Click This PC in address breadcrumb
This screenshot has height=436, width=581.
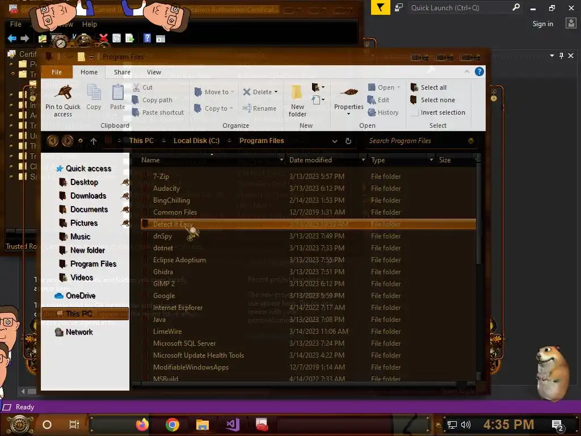pos(141,141)
